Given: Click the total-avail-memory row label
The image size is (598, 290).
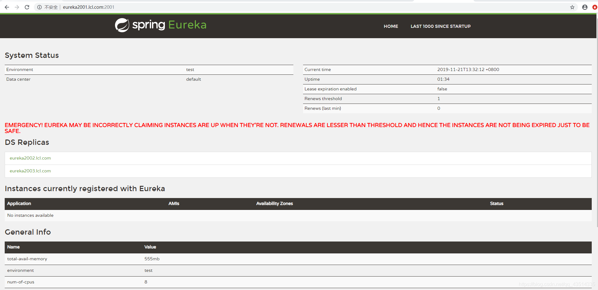Looking at the screenshot, I should point(27,259).
